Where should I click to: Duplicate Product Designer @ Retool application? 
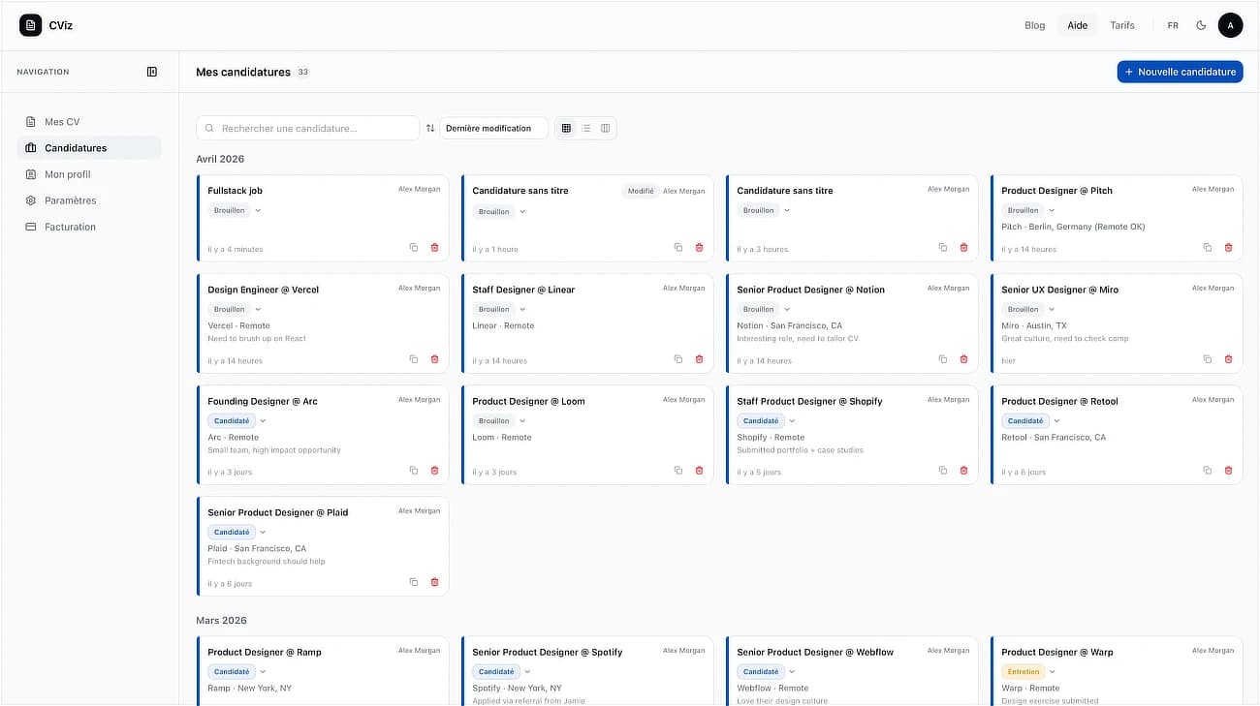click(x=1208, y=471)
